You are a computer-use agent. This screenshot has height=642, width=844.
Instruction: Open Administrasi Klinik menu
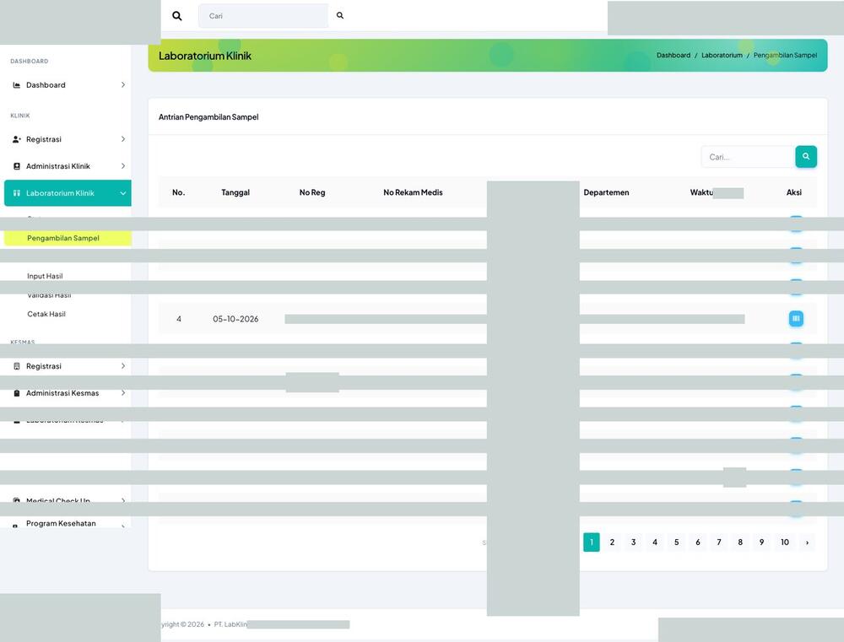(68, 166)
